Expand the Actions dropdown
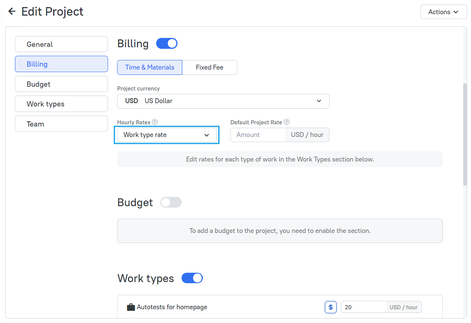This screenshot has height=323, width=471. coord(443,12)
